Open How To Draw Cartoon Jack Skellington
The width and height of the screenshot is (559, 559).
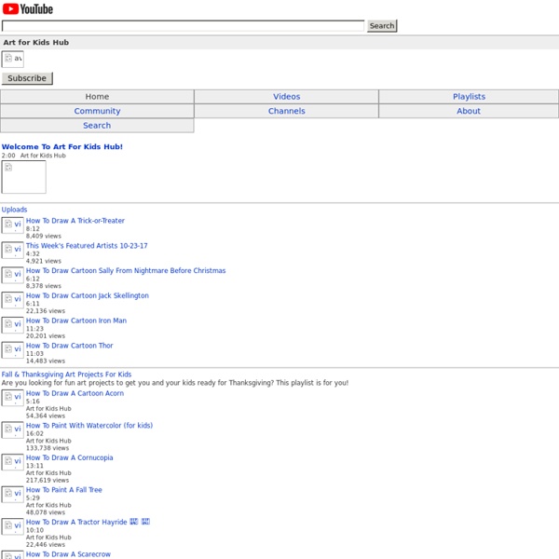click(x=88, y=295)
